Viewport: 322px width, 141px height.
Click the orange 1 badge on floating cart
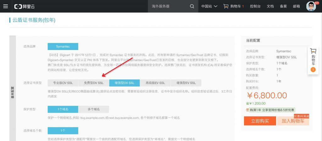tap(313, 70)
